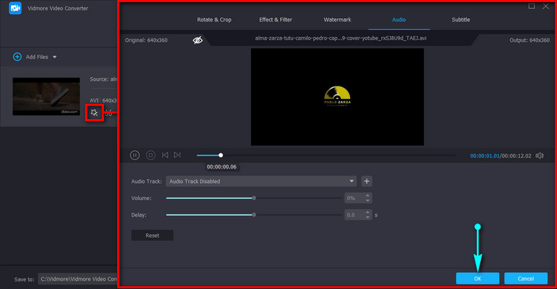Screen dimensions: 557x289
Task: Jump to the previous frame
Action: (x=165, y=155)
